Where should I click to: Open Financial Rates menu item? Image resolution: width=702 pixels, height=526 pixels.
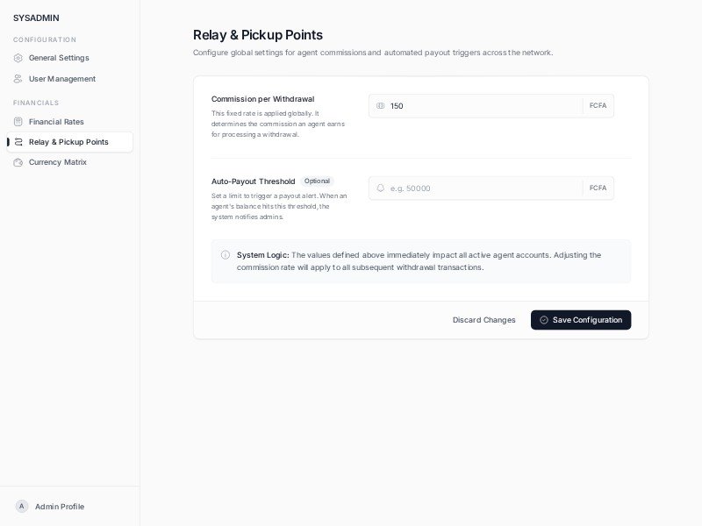56,122
